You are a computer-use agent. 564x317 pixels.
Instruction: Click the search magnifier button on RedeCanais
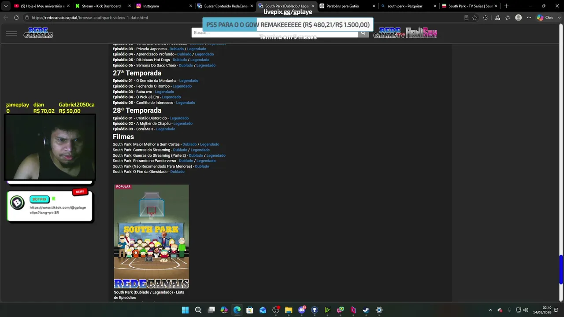coord(363,33)
